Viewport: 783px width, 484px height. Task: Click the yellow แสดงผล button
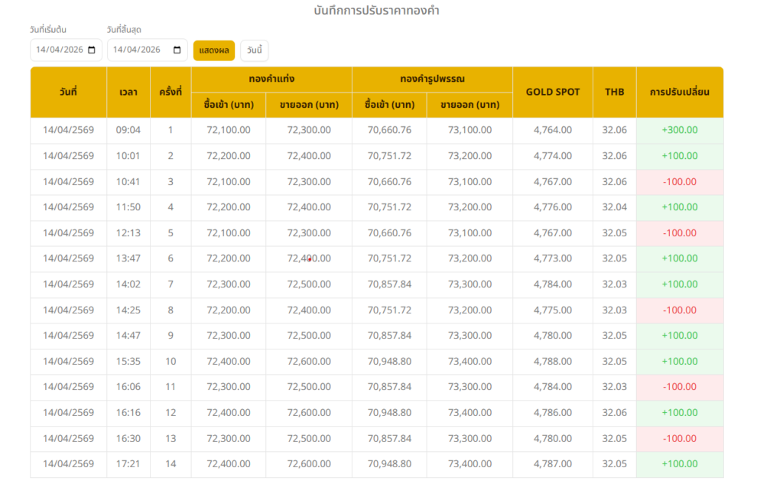click(213, 50)
